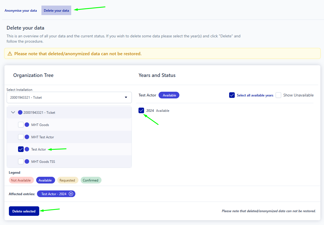Click the Test Actor - 2024 chip text

(54, 194)
